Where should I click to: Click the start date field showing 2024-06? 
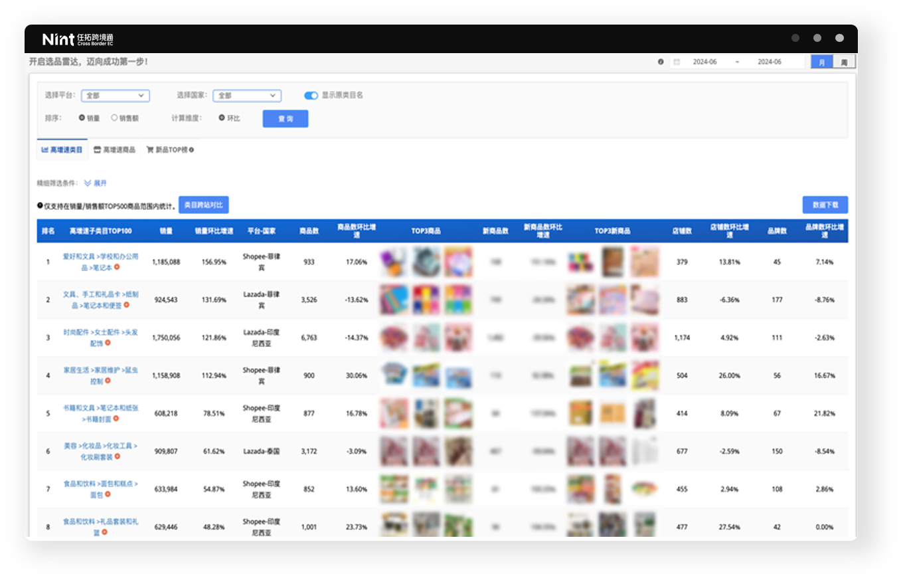[705, 62]
